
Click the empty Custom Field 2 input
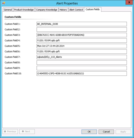[x=82, y=29]
